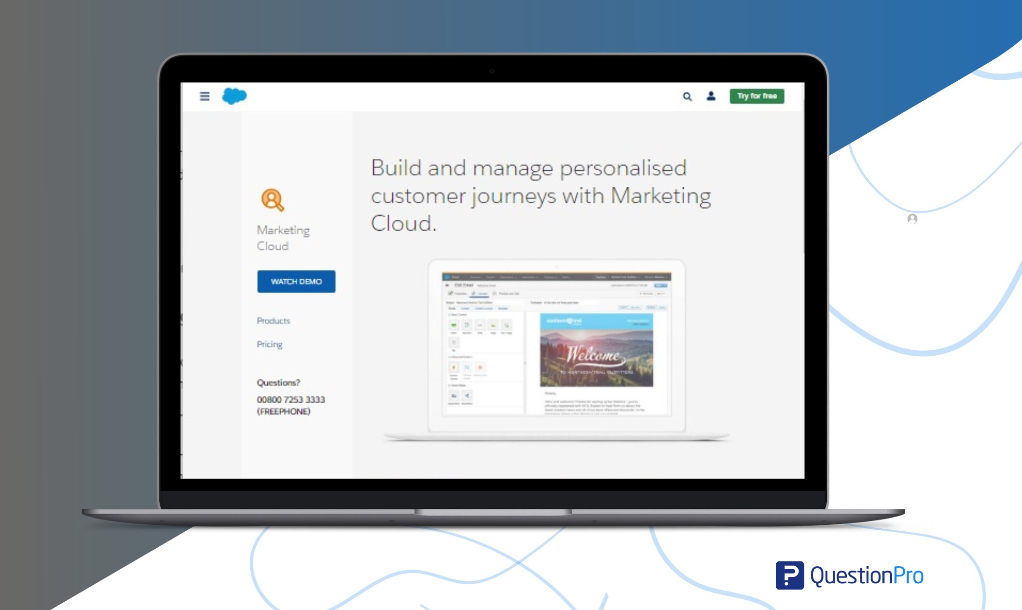The width and height of the screenshot is (1022, 610).
Task: Click the Marketing Cloud sidebar title
Action: [283, 237]
